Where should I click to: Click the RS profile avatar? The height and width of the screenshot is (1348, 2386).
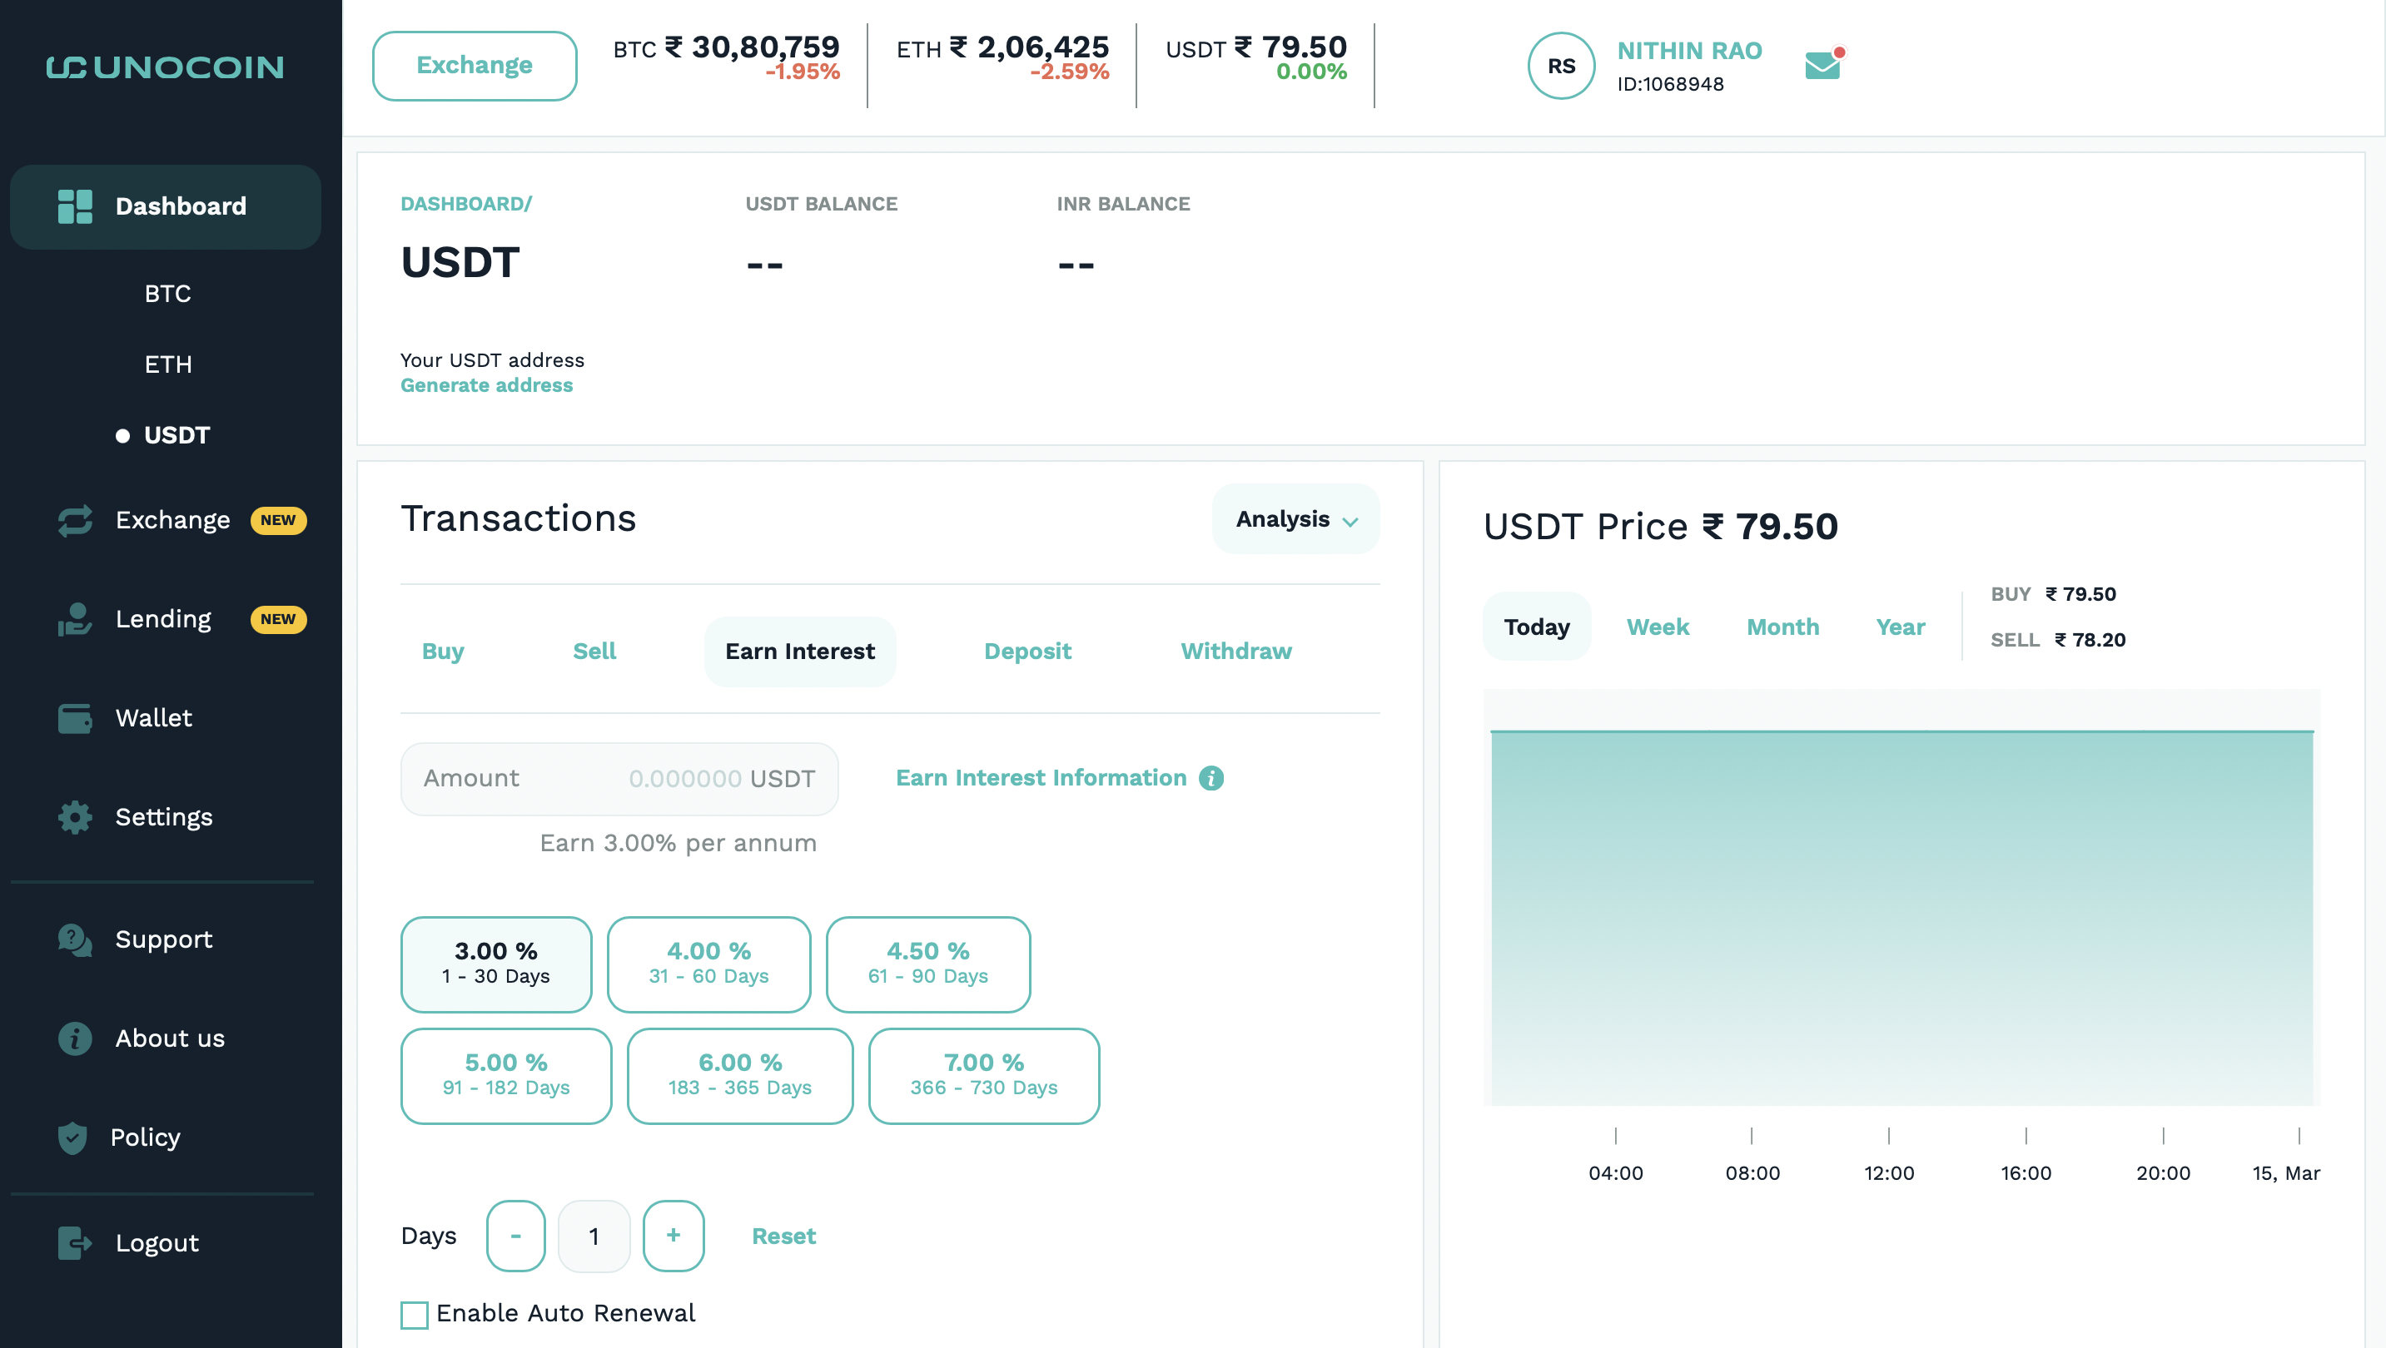click(1561, 66)
